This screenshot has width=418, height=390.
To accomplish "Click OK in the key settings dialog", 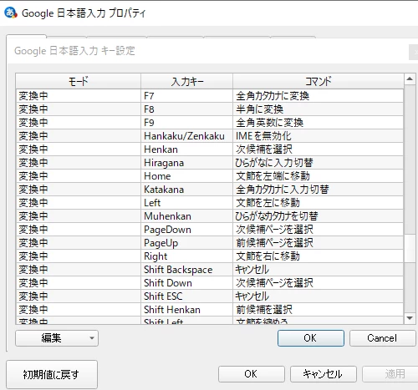I will [x=311, y=338].
